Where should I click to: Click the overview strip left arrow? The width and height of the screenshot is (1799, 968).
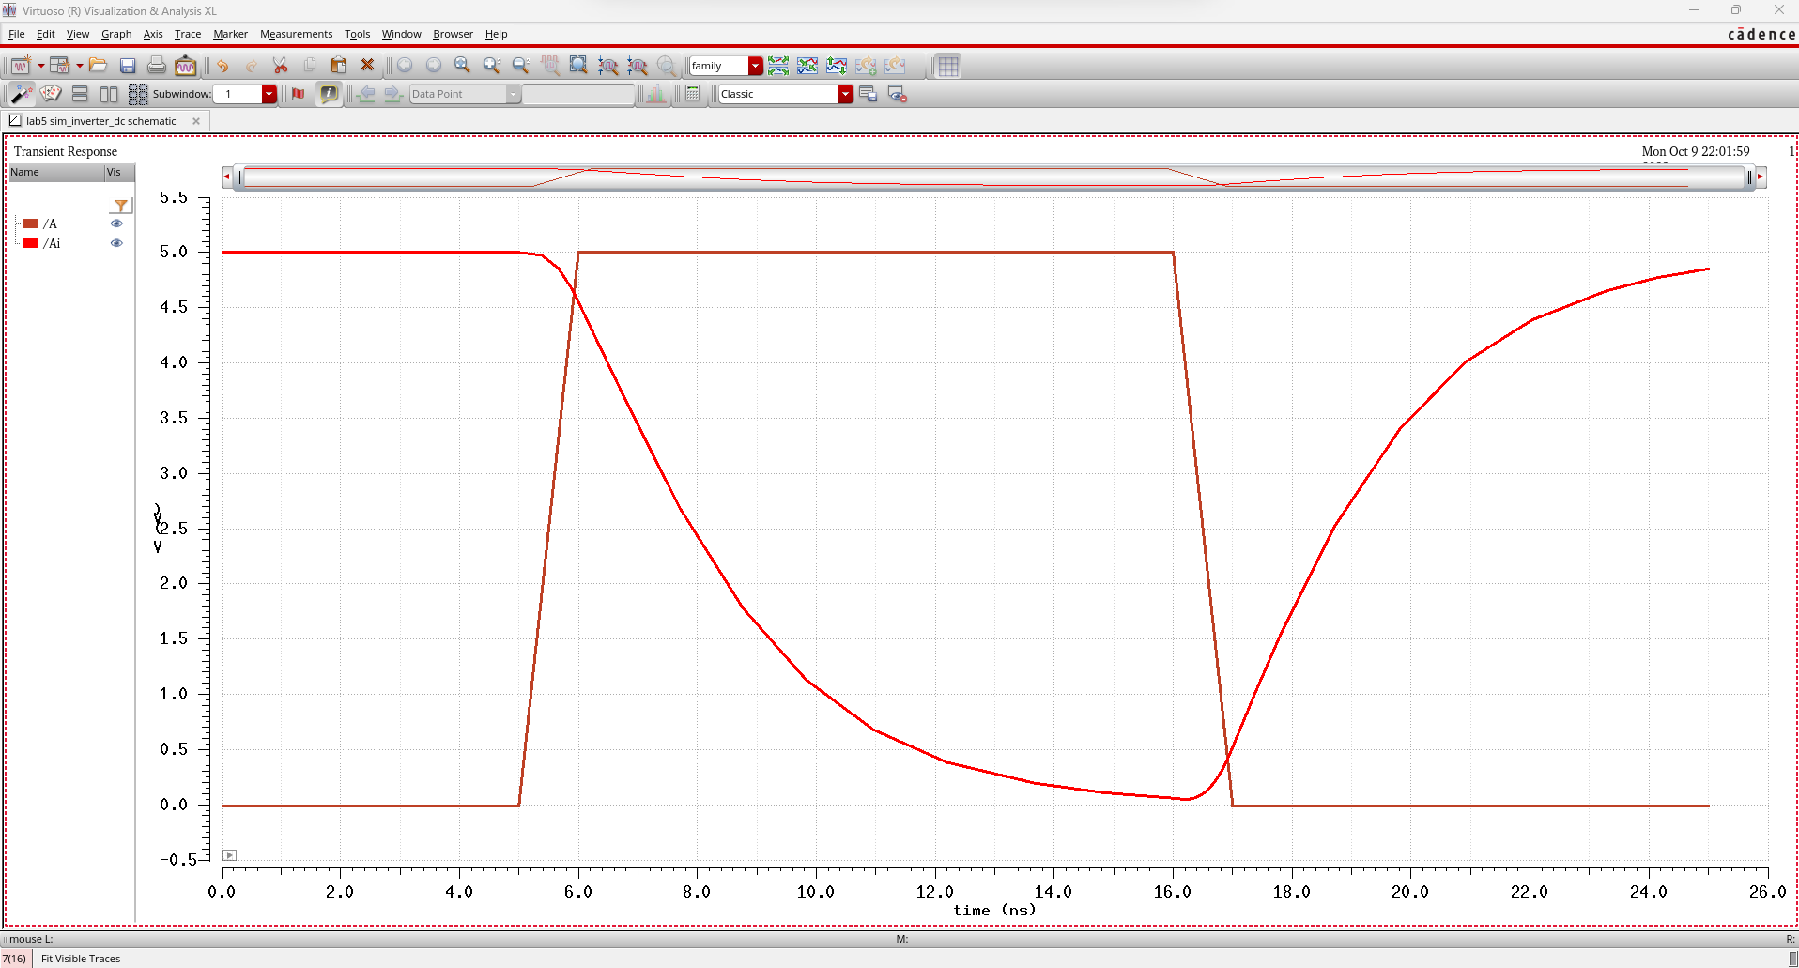[226, 177]
